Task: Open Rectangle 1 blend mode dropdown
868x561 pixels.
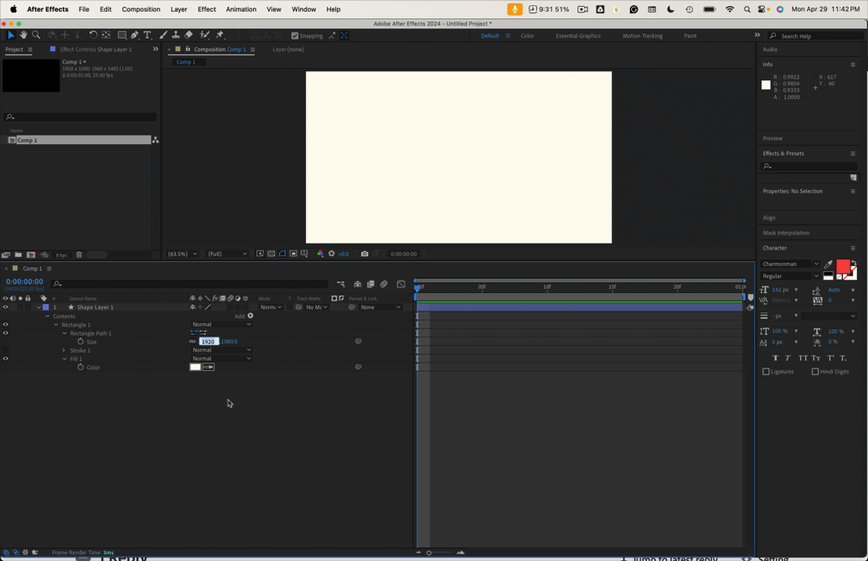Action: pos(221,324)
